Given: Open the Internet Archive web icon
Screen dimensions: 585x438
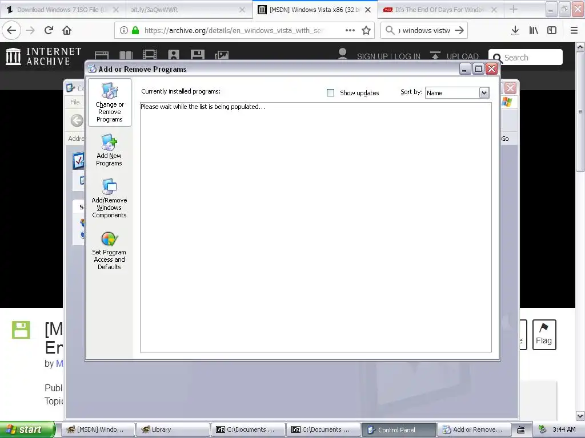Looking at the screenshot, I should (102, 55).
